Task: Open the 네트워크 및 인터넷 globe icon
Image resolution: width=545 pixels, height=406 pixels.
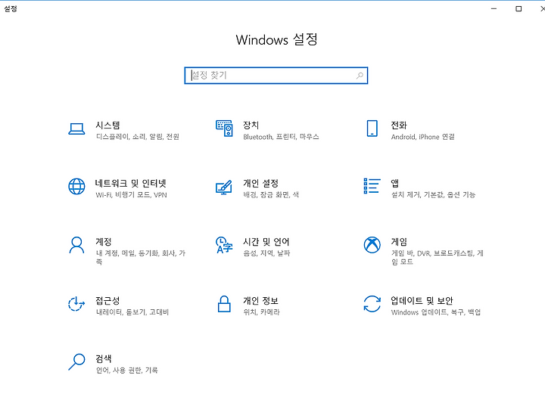Action: click(76, 187)
